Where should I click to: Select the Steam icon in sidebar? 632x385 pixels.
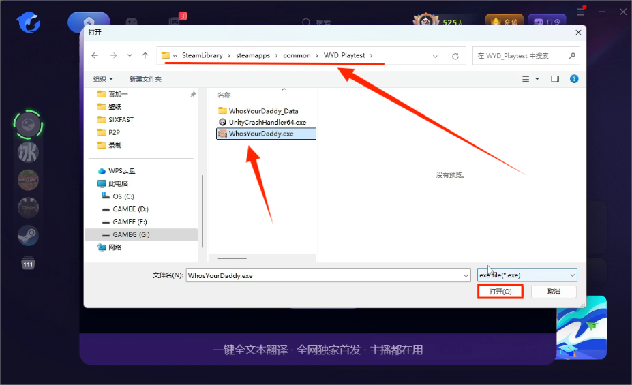[x=28, y=235]
